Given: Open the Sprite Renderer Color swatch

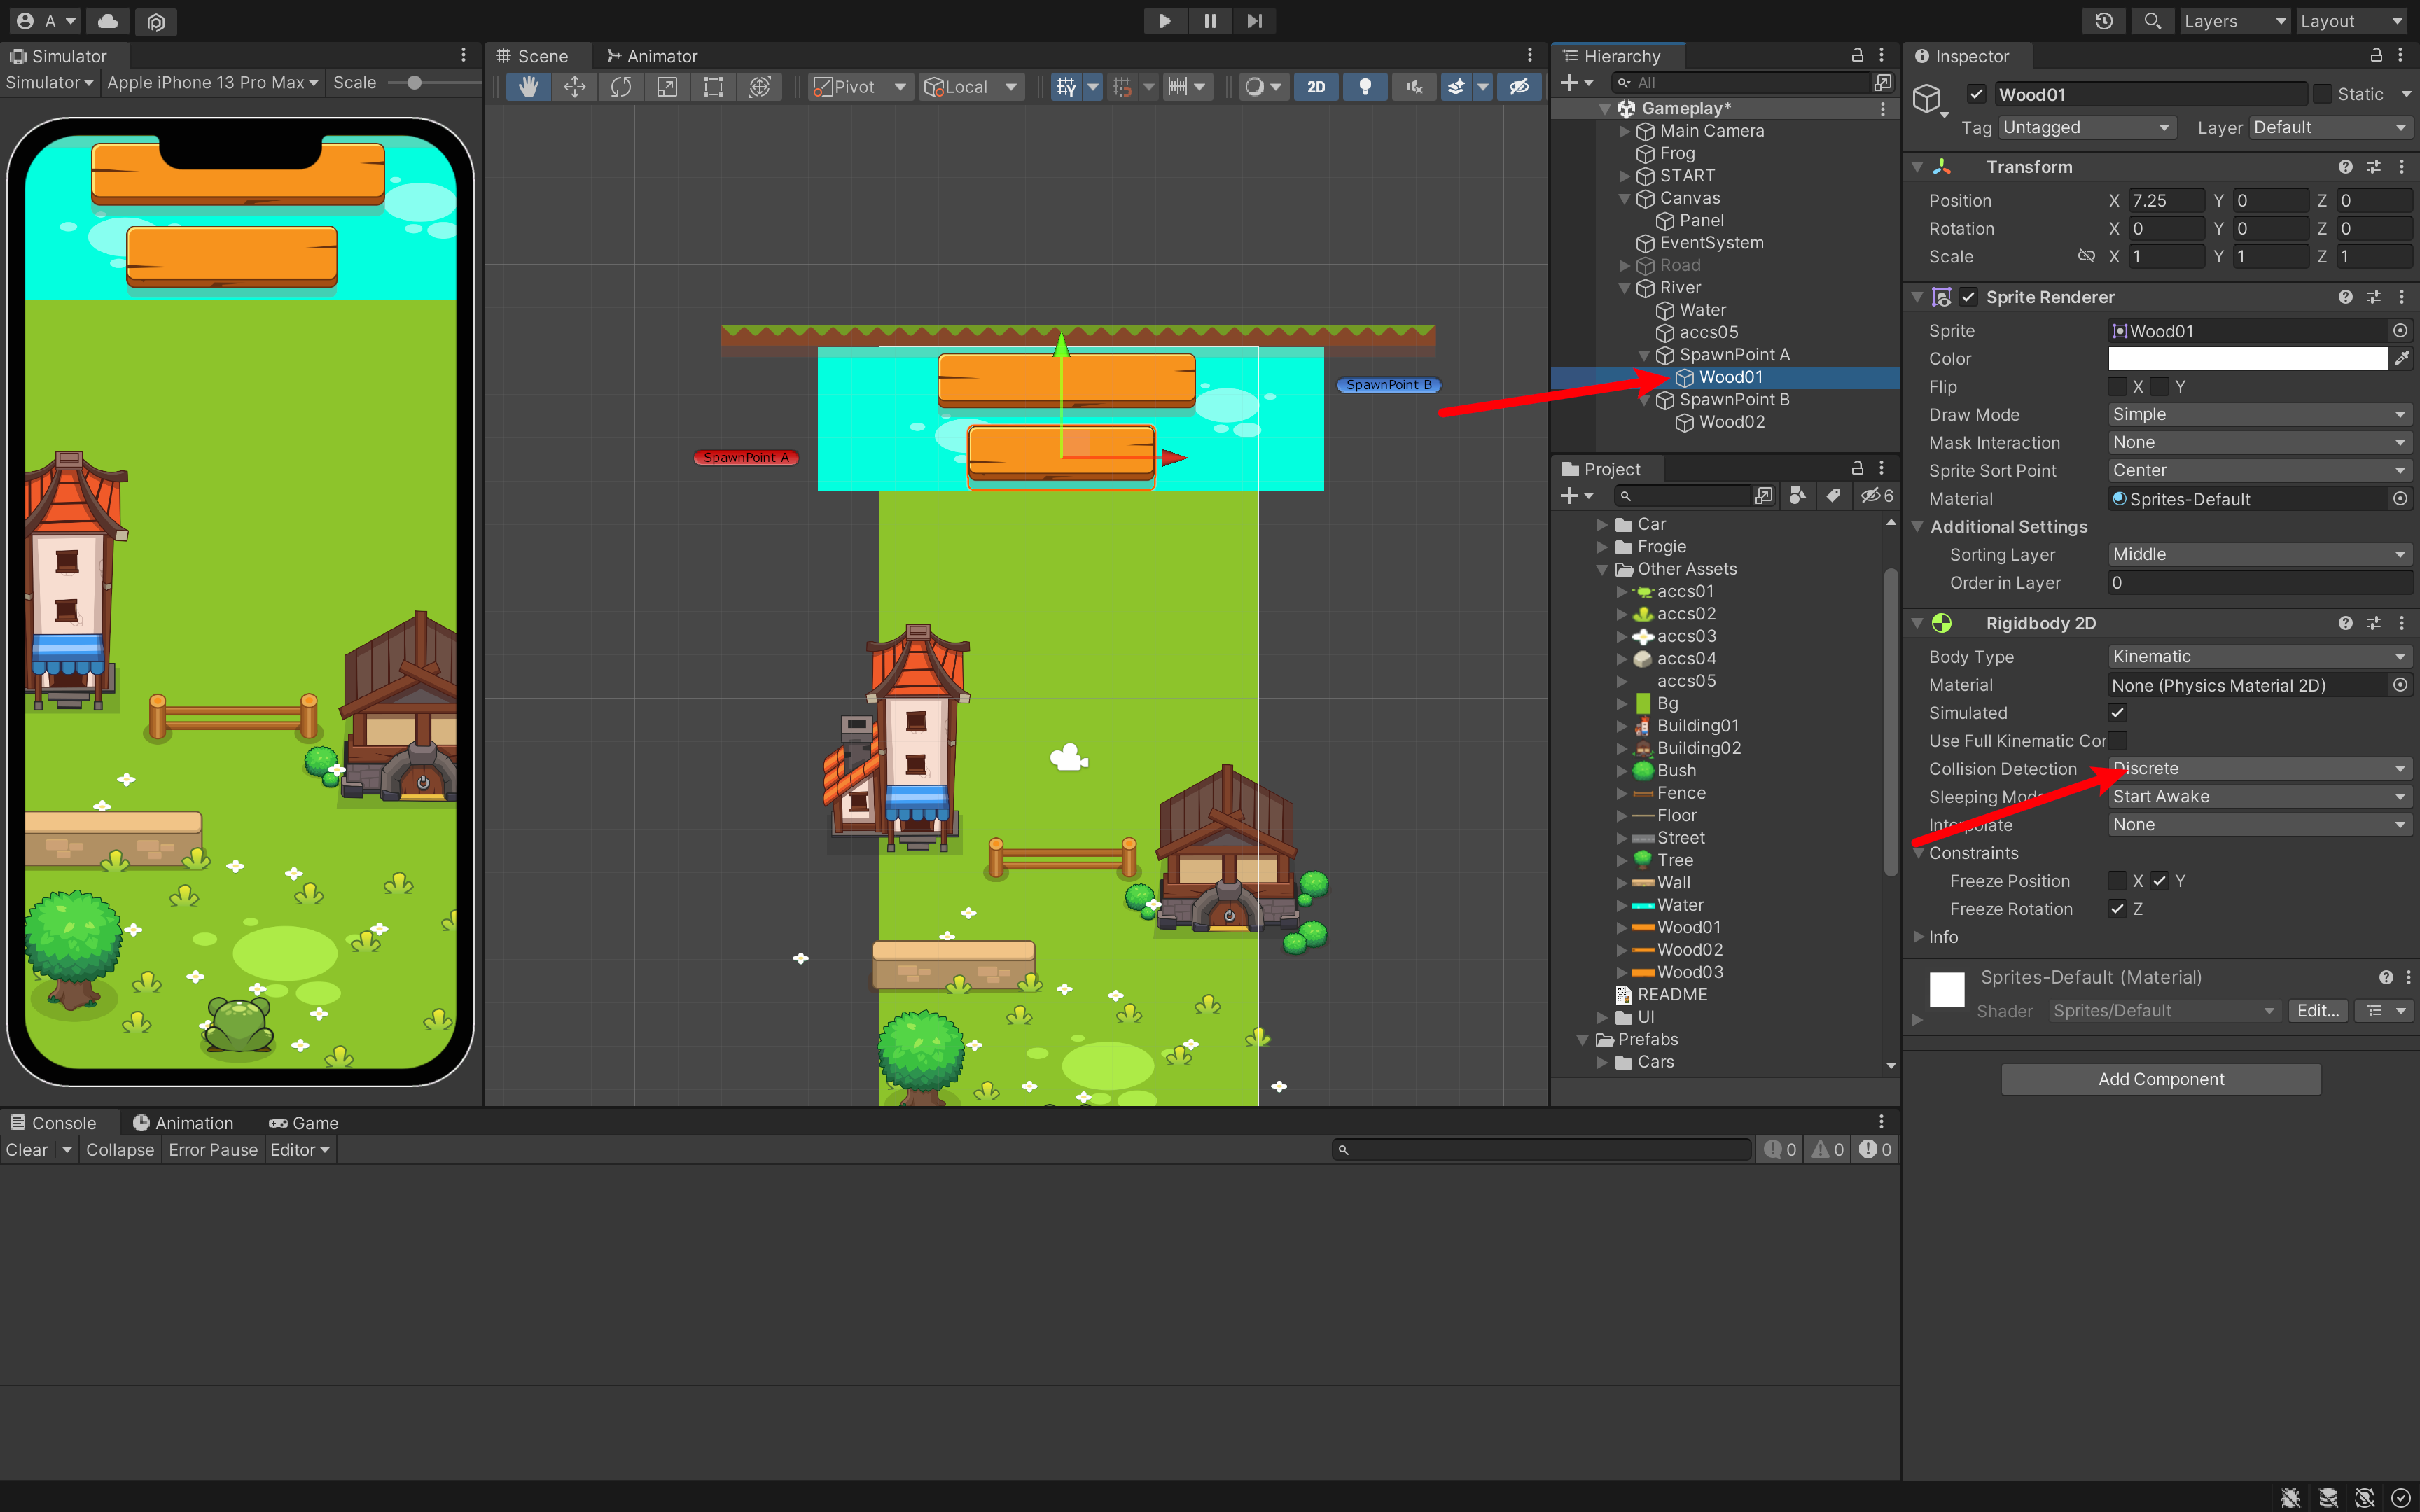Looking at the screenshot, I should (x=2247, y=359).
